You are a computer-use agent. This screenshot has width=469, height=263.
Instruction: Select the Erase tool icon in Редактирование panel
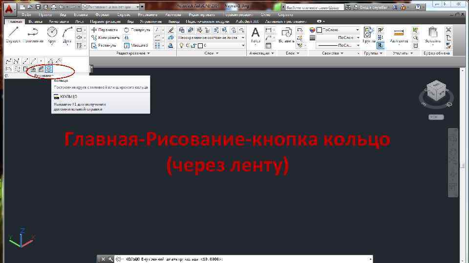(171, 30)
